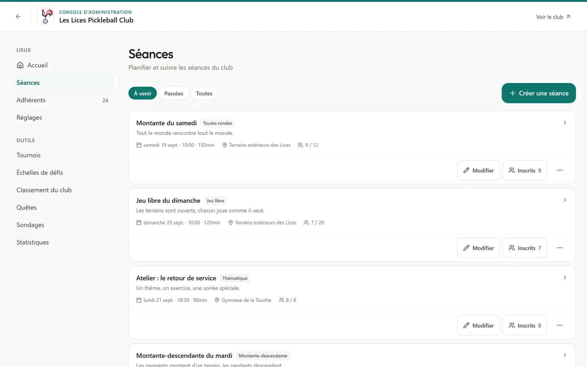587x367 pixels.
Task: Open Échelles de défis
Action: pyautogui.click(x=62, y=172)
